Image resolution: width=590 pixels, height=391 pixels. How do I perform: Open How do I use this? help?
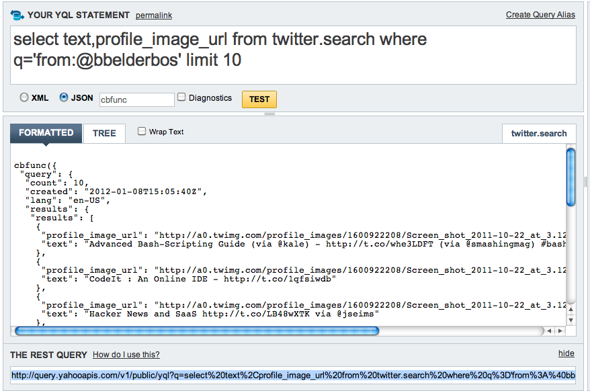point(126,355)
